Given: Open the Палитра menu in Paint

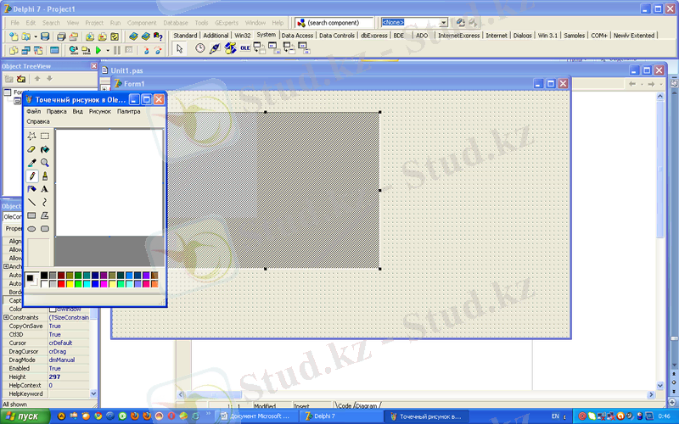Looking at the screenshot, I should 129,111.
